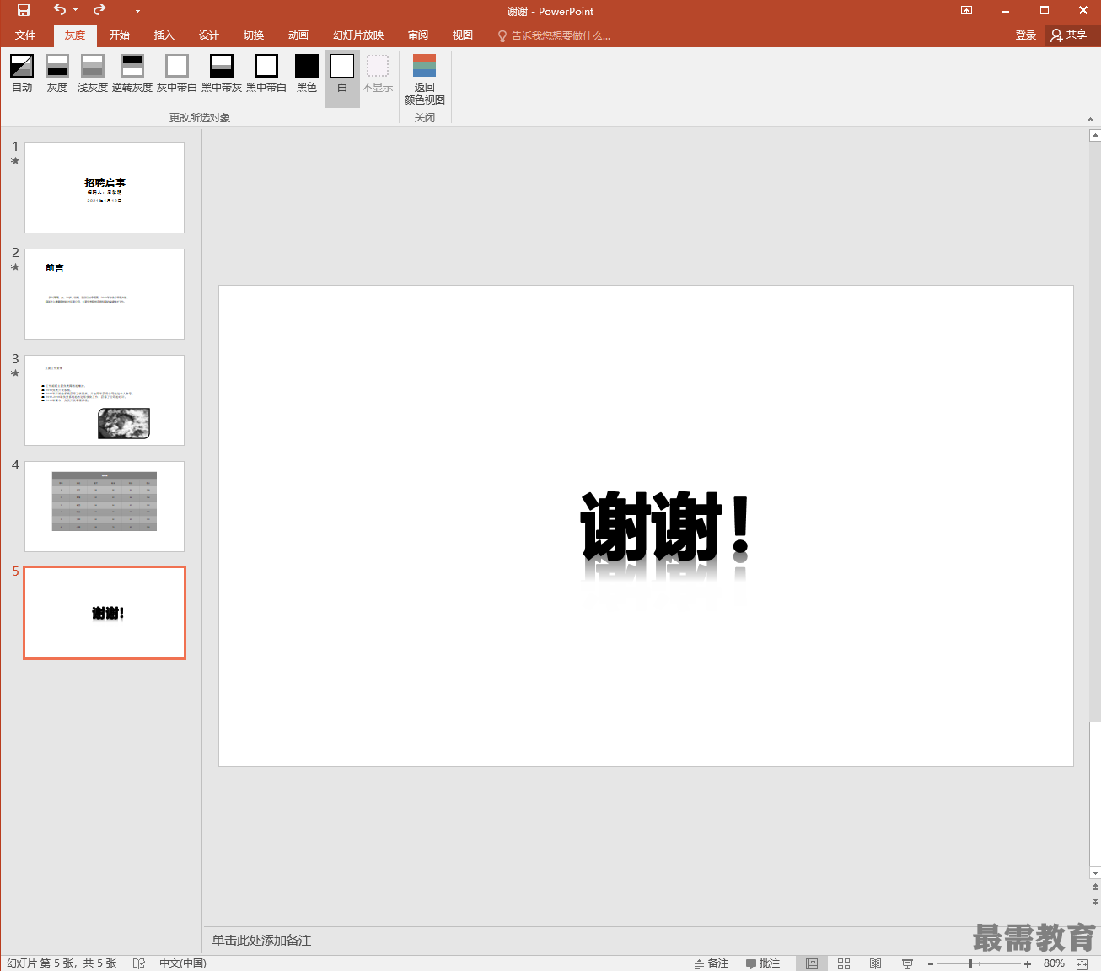Image resolution: width=1101 pixels, height=971 pixels.
Task: Switch to Slide Sorter view
Action: point(844,963)
